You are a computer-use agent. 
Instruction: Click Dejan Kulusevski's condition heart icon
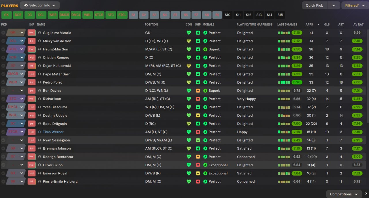click(189, 66)
